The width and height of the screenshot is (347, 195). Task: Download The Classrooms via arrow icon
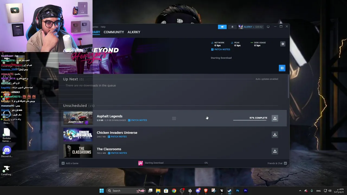(x=275, y=151)
